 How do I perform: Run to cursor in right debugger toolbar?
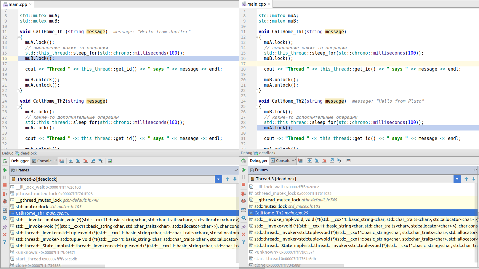pos(339,160)
